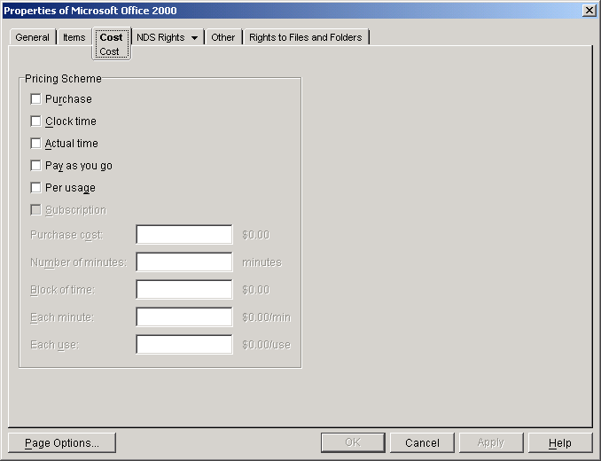601x461 pixels.
Task: Toggle the grayed Subscription checkbox
Action: pyautogui.click(x=35, y=210)
